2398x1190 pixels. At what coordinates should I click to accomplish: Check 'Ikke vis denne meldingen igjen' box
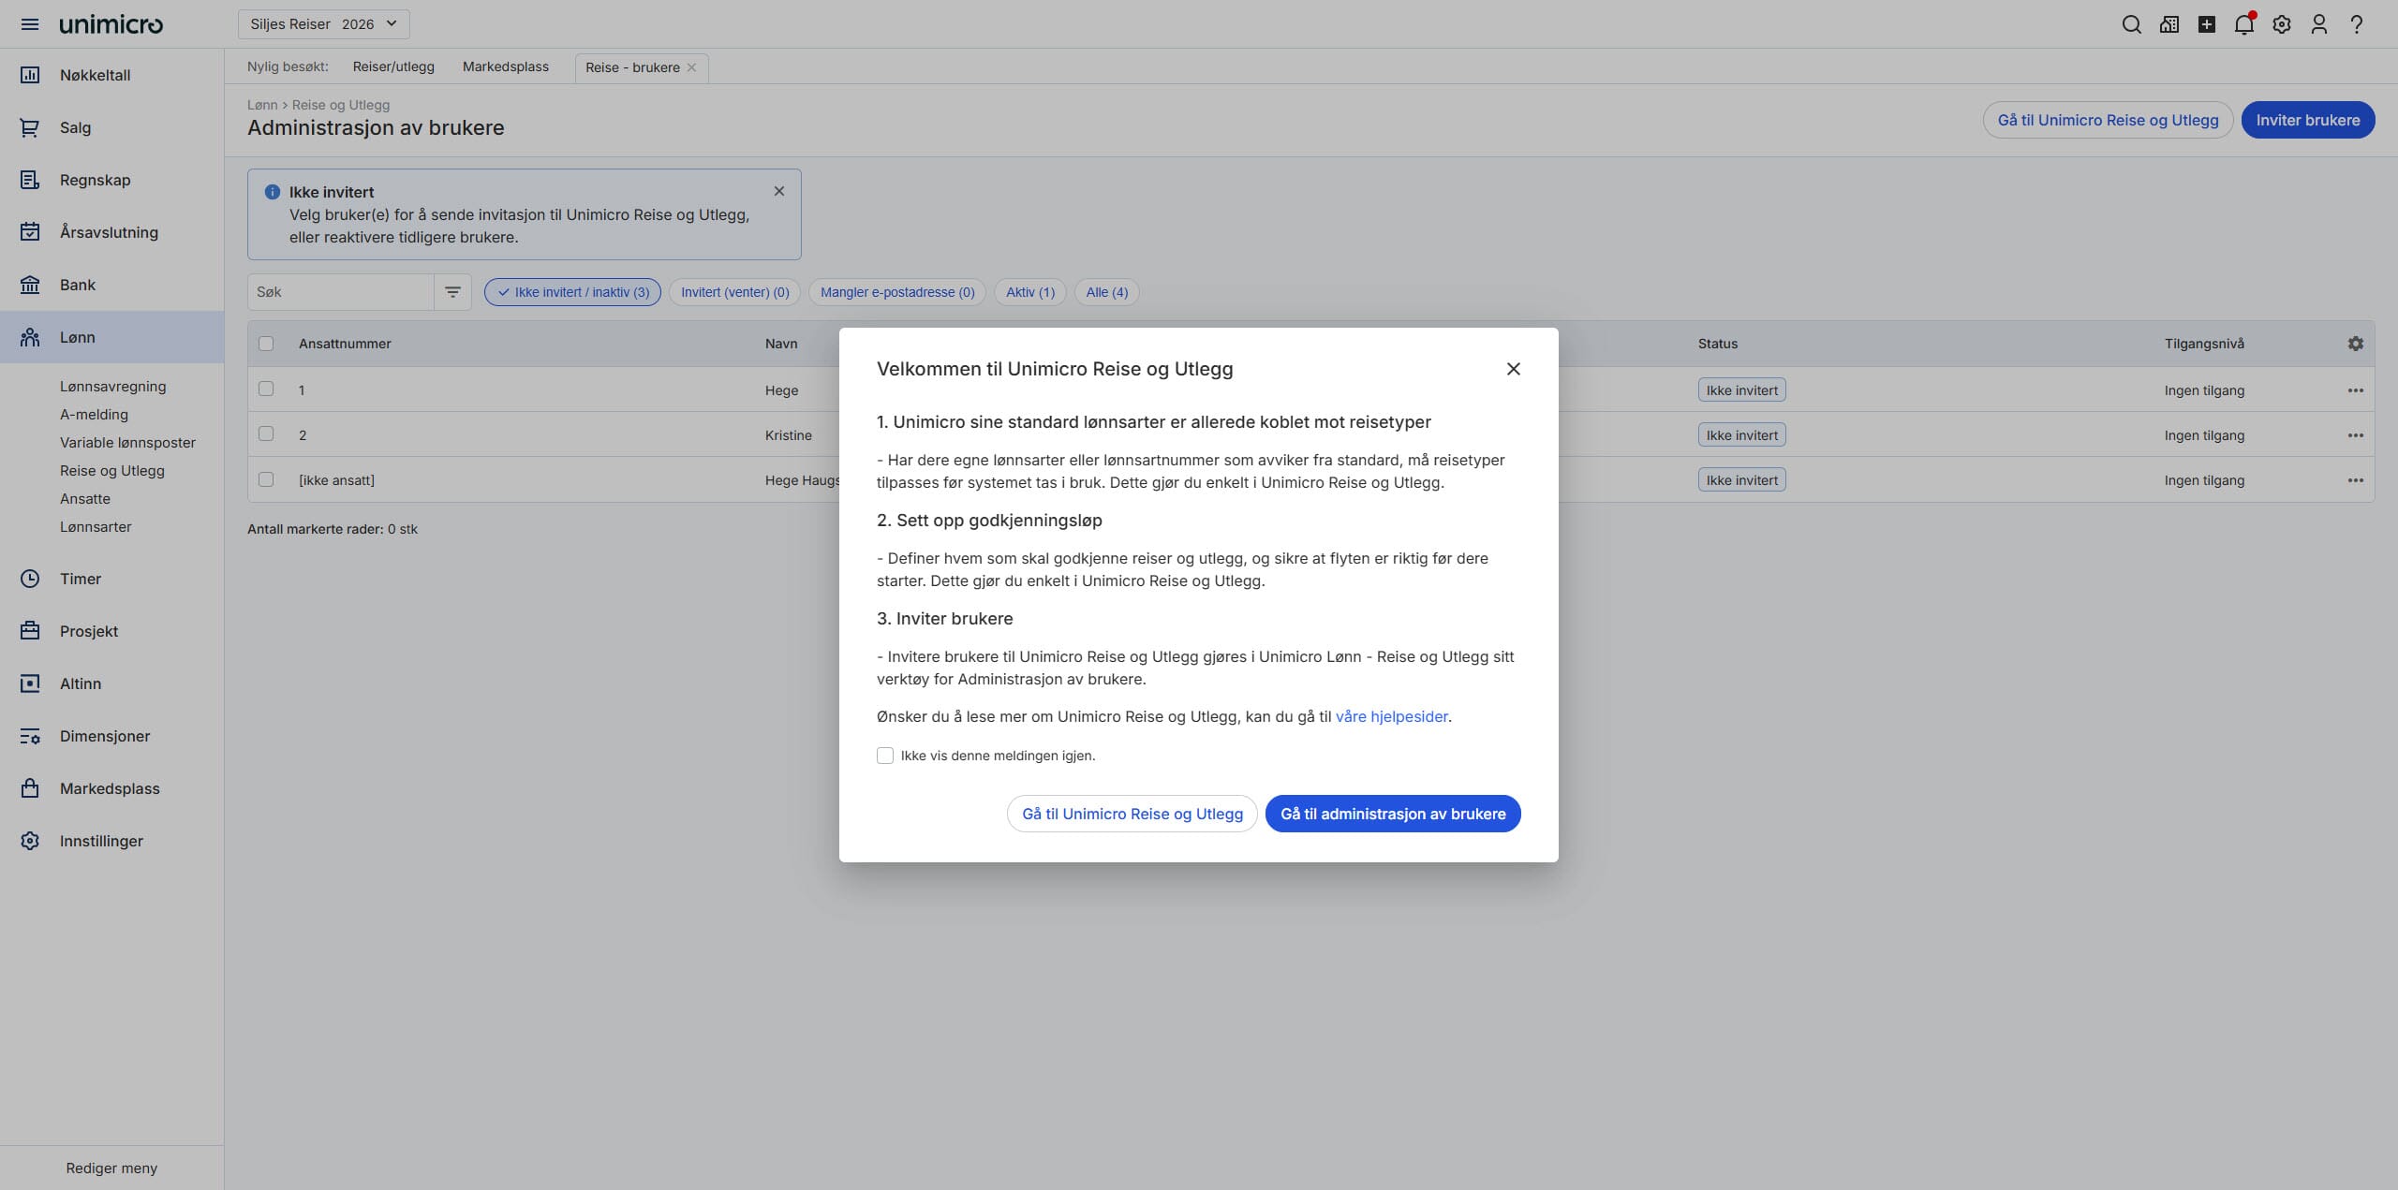coord(885,756)
